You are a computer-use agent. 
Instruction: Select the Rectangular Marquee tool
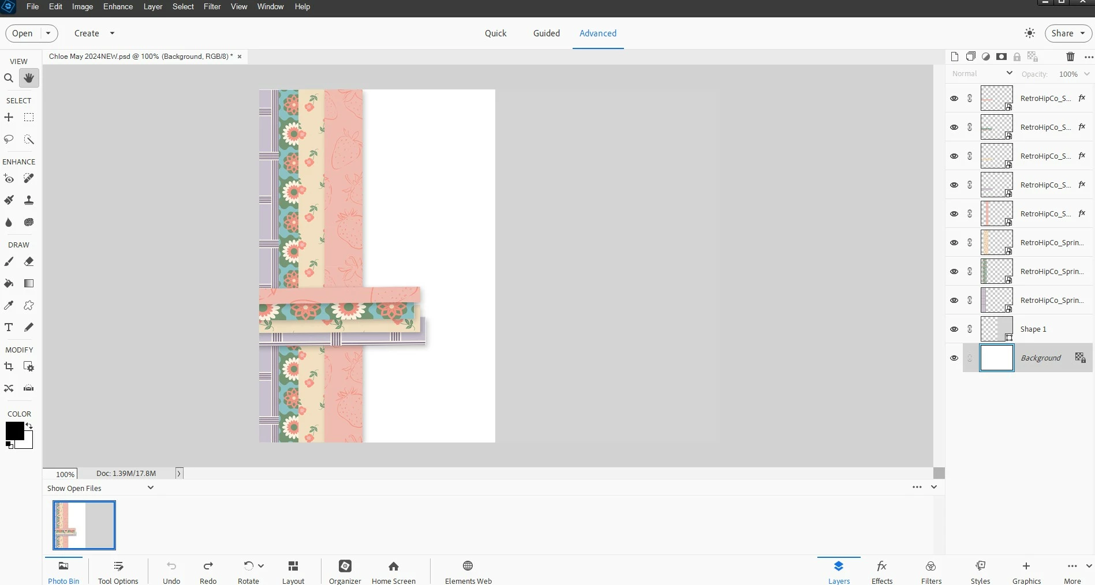pos(29,117)
